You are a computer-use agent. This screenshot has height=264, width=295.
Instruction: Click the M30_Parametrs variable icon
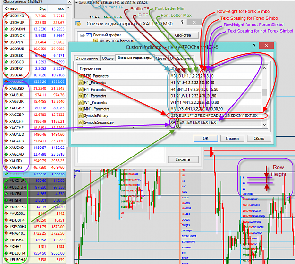(81, 76)
